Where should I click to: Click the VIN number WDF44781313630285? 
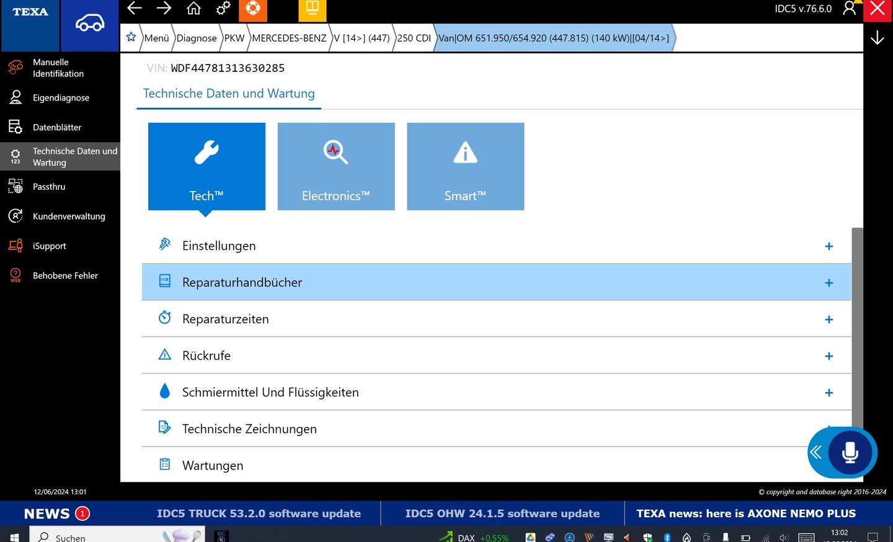[x=228, y=68]
